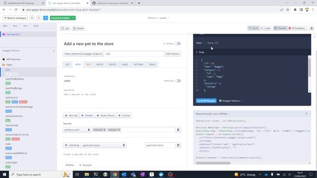317x178 pixels.
Task: Open the hamburger menu icon in toolbar
Action: [32, 18]
